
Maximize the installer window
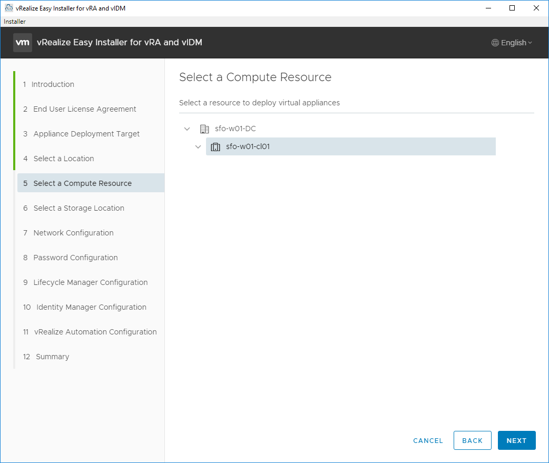click(512, 8)
